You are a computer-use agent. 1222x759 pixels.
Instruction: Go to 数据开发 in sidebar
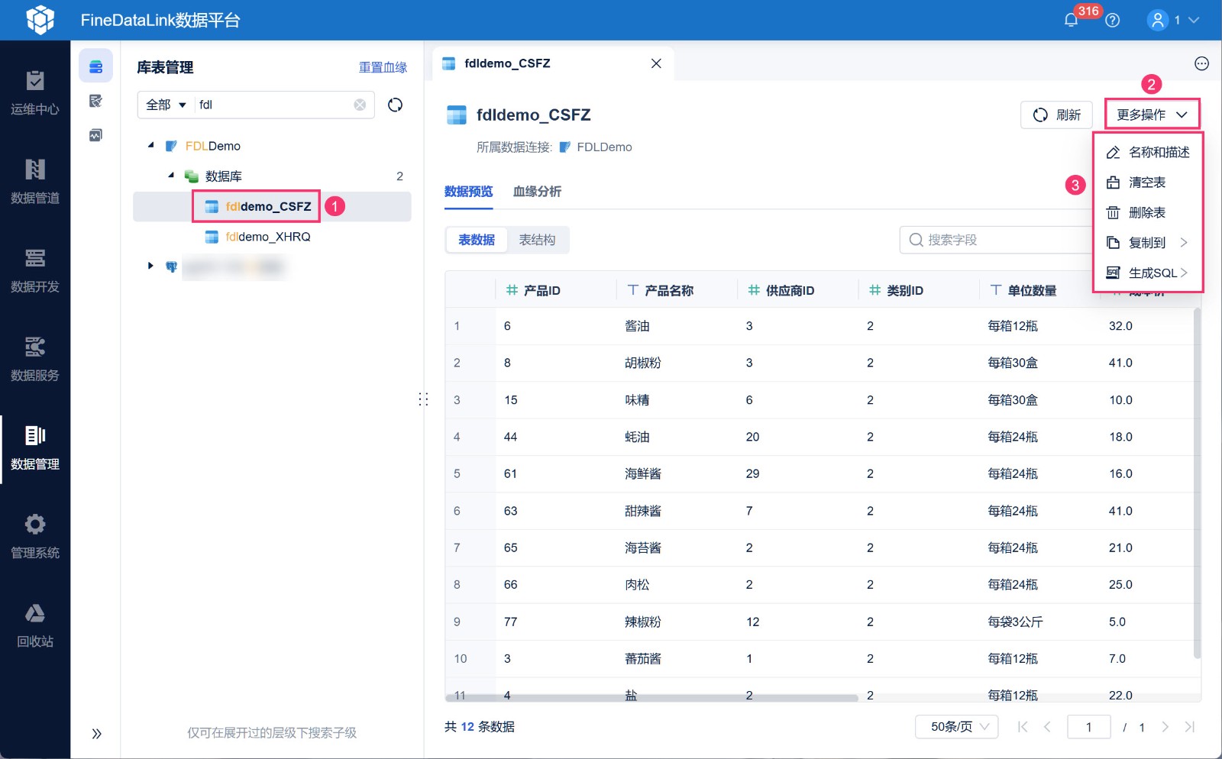point(35,270)
